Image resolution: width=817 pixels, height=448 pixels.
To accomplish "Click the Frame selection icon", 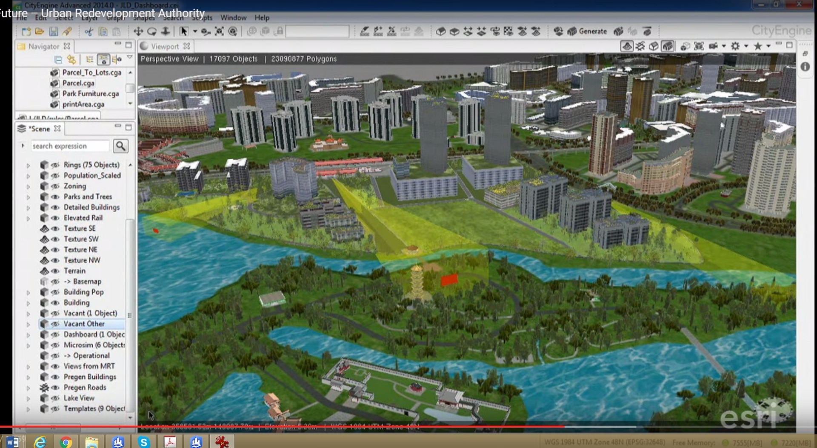I will click(x=219, y=31).
